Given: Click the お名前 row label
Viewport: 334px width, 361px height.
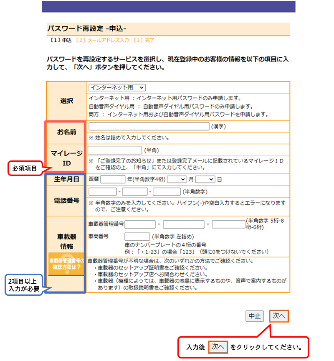Looking at the screenshot, I should [x=67, y=132].
